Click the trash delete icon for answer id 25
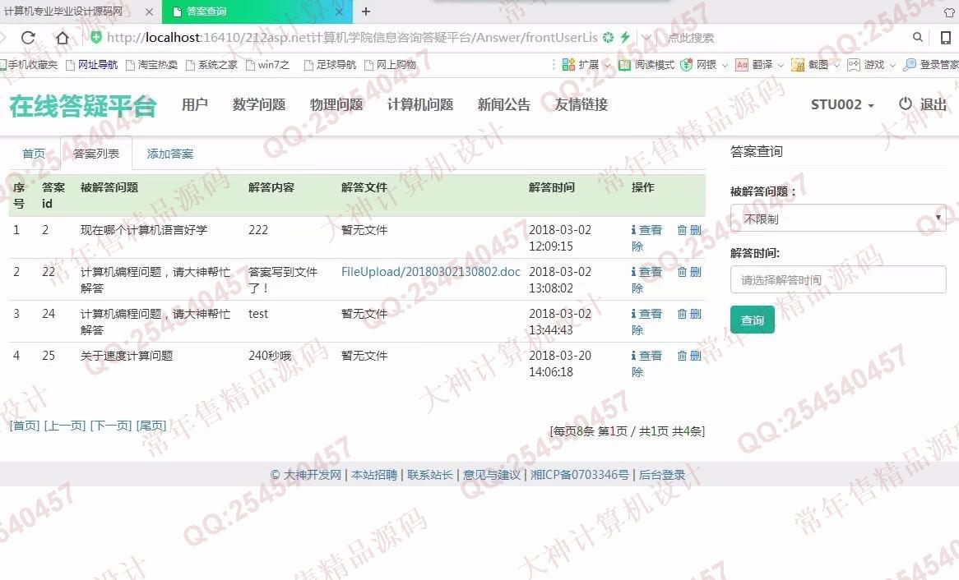This screenshot has height=580, width=959. 682,356
